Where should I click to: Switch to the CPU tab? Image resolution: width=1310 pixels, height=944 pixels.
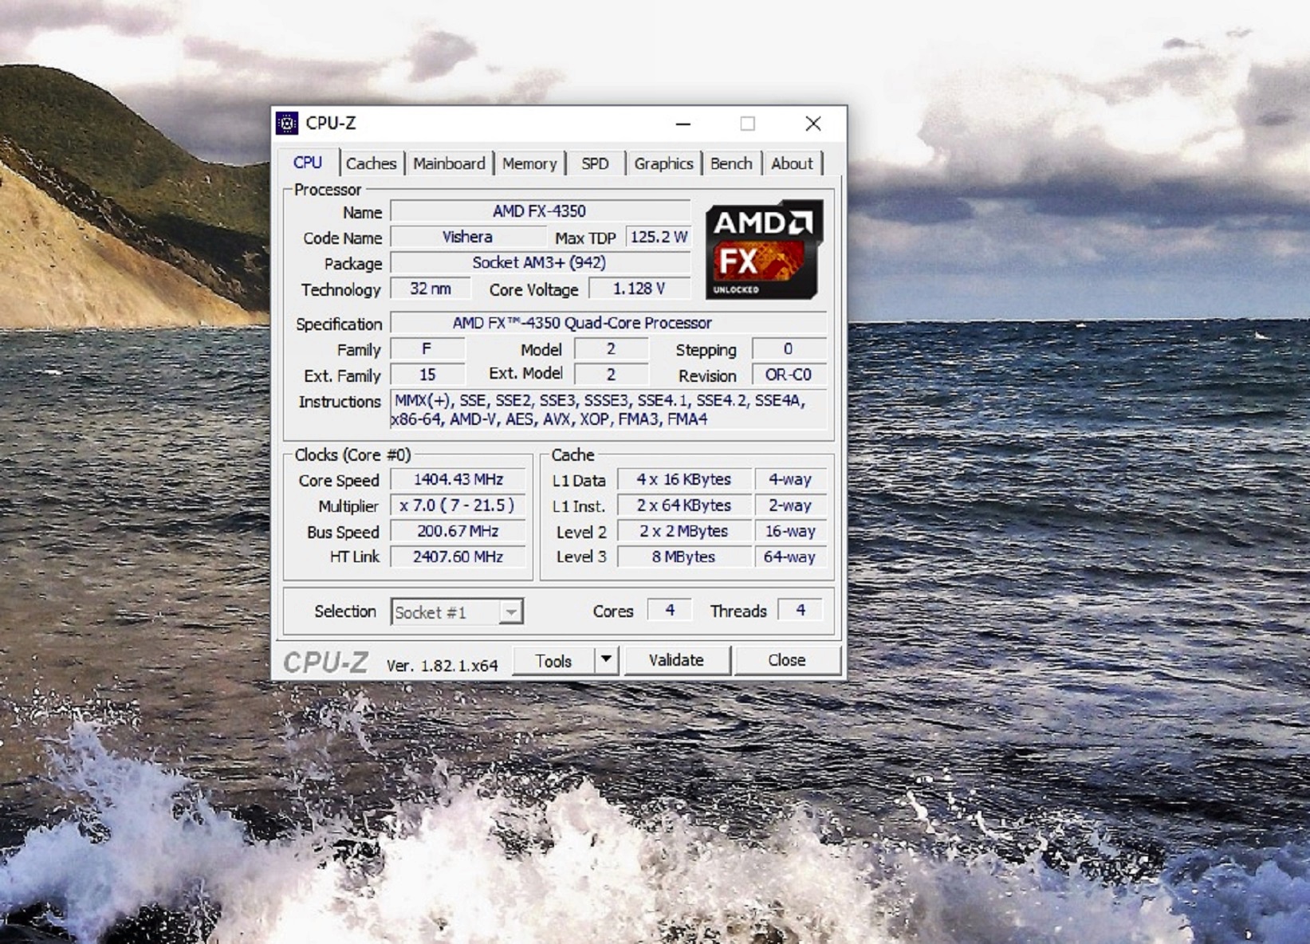308,163
